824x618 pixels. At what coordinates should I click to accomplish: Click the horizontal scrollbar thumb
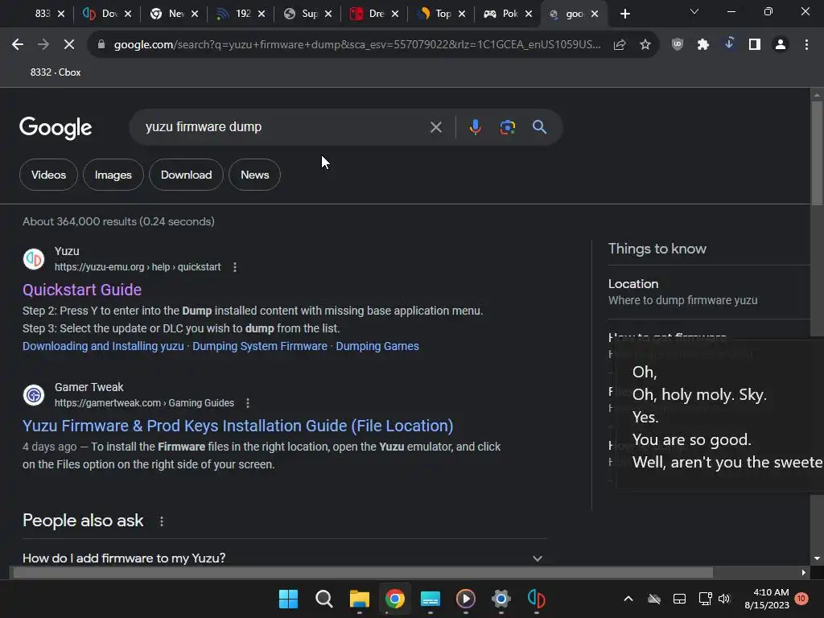tap(363, 572)
